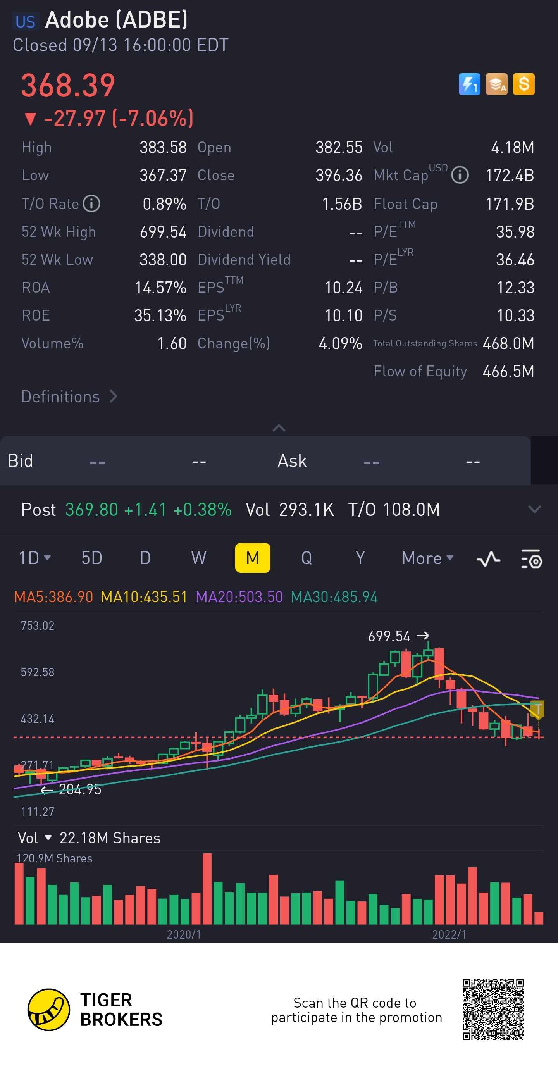This screenshot has width=558, height=1077.
Task: Tap the T marker on chart edge
Action: (537, 709)
